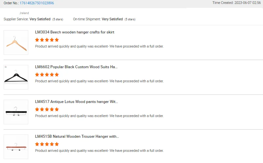Click LM4517 Antique Lotus Wood pants hanger title

click(76, 102)
